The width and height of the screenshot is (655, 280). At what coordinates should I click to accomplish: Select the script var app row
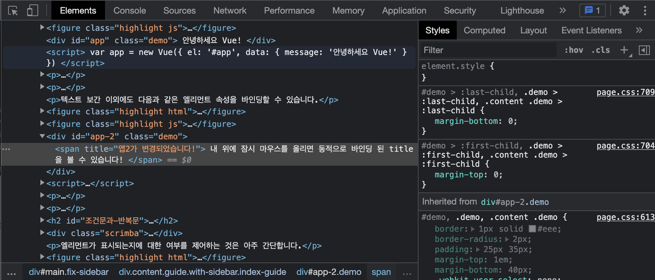(x=209, y=58)
